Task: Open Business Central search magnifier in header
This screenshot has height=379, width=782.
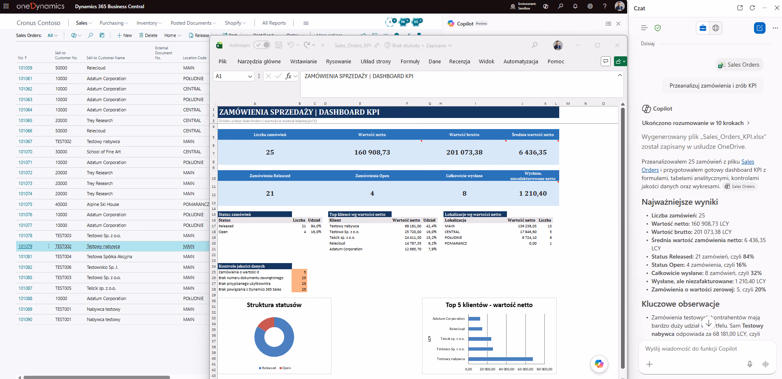Action: (560, 6)
